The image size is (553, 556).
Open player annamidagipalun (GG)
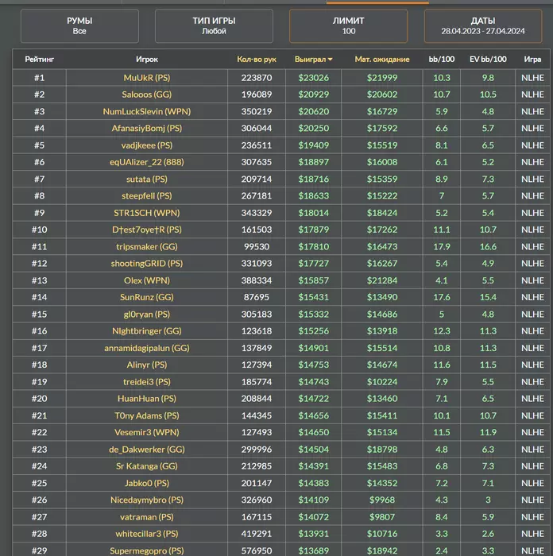coord(147,348)
